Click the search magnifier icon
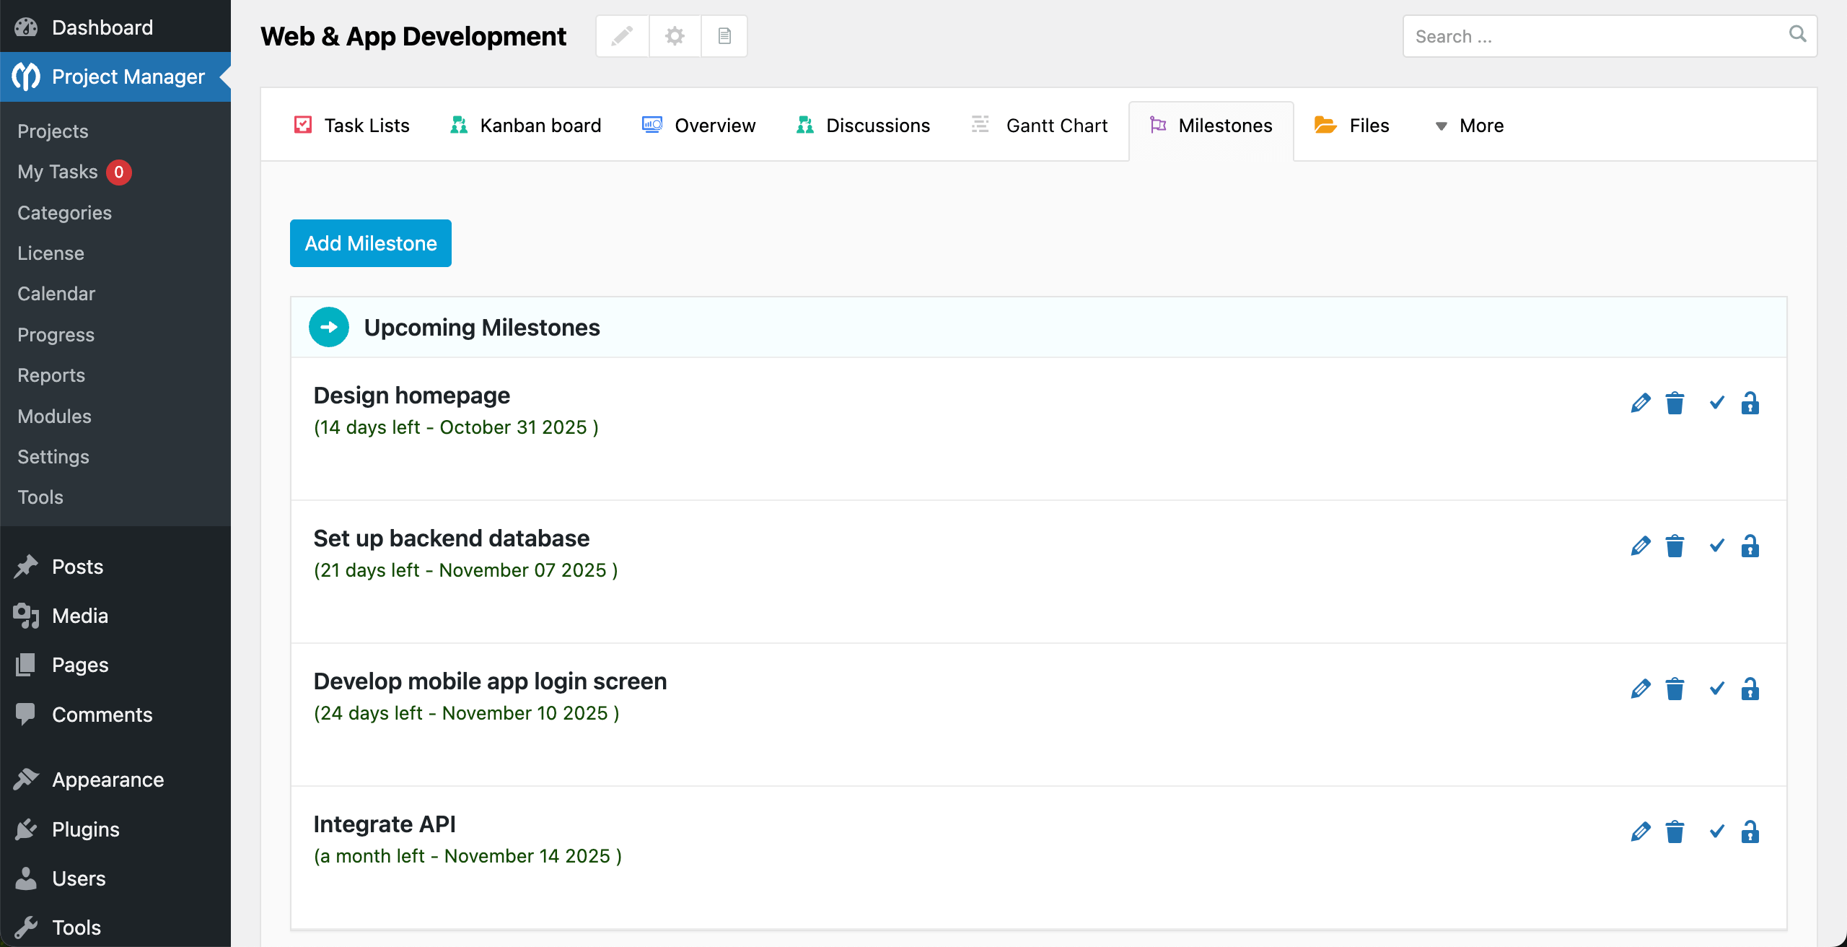 pos(1797,35)
